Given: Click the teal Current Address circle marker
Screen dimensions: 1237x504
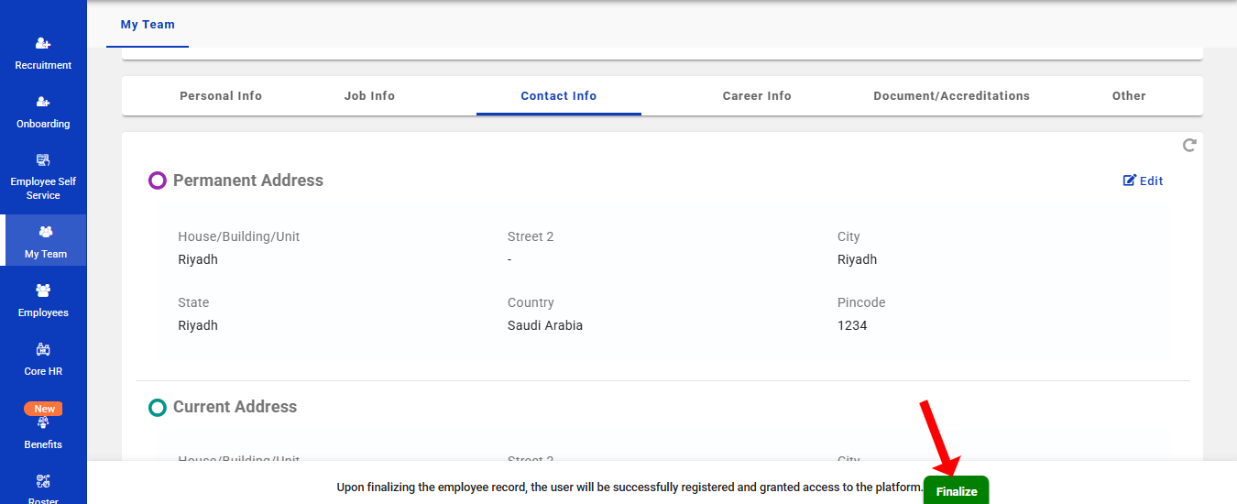Looking at the screenshot, I should click(x=158, y=407).
